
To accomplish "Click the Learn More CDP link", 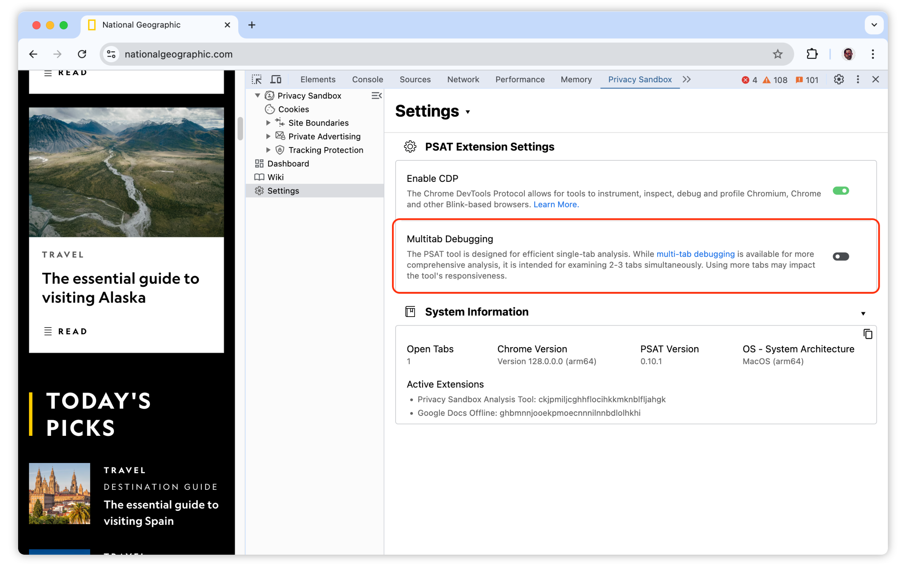I will (555, 205).
